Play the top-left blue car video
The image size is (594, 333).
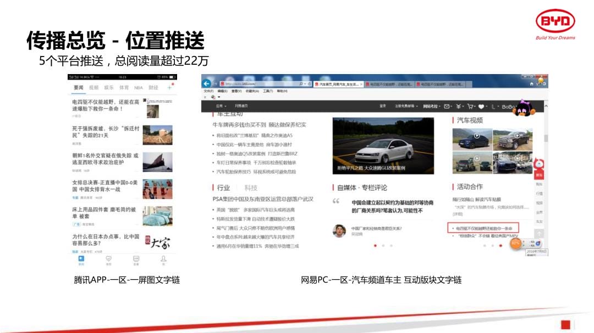[472, 139]
